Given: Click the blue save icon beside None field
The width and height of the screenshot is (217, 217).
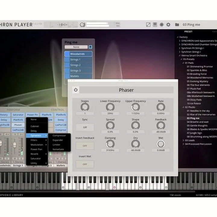Looking at the screenshot, I should click(90, 47).
